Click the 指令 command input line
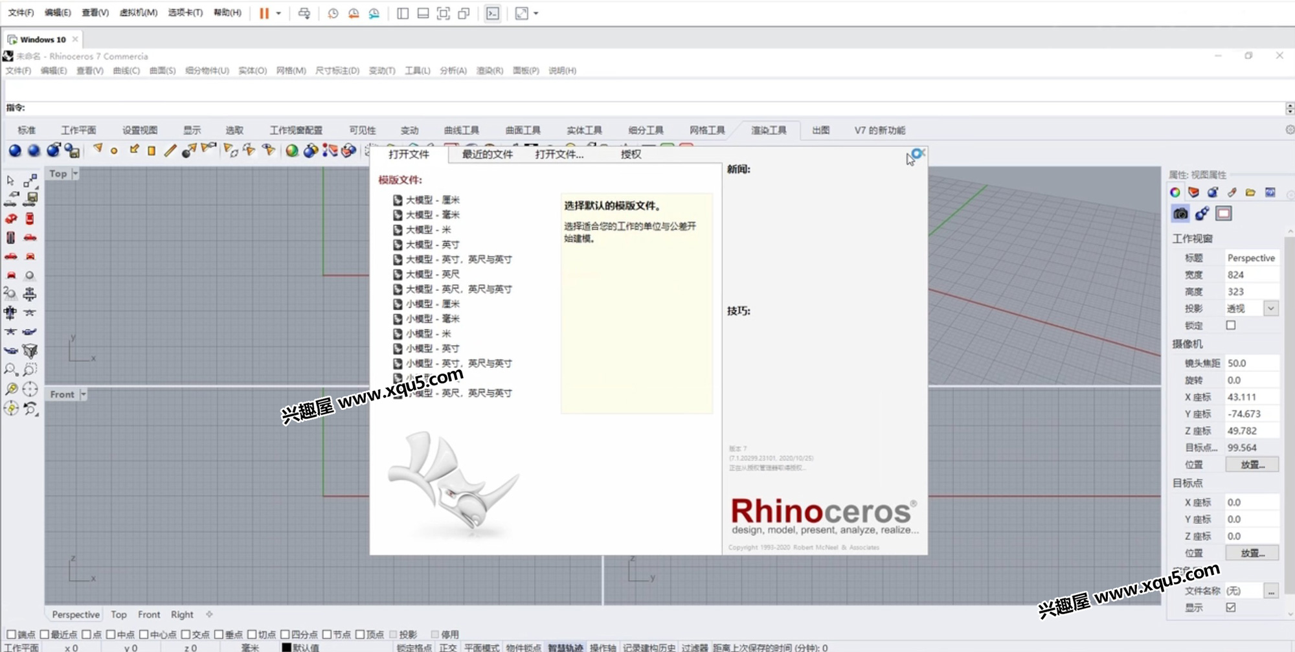1295x652 pixels. click(x=654, y=108)
